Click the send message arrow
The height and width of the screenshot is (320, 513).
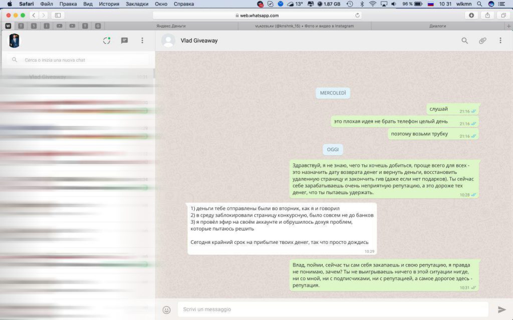tap(501, 309)
